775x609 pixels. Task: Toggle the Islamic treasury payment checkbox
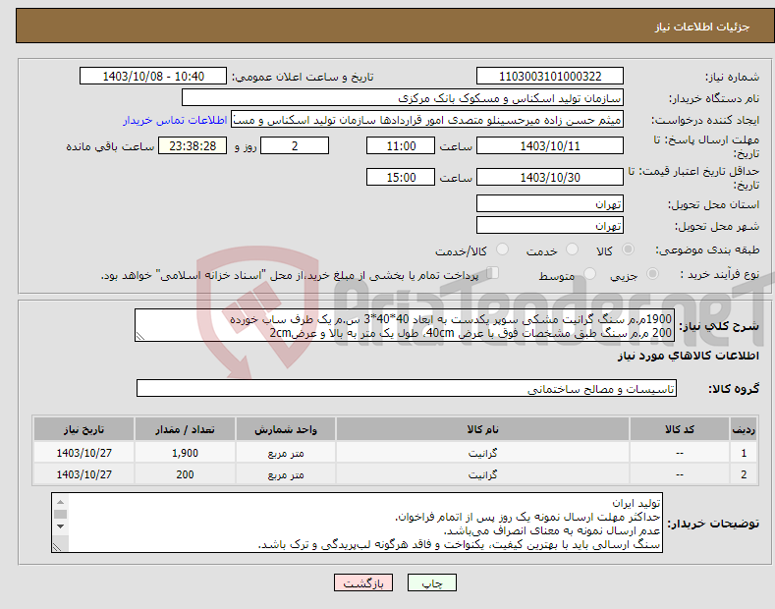pos(493,273)
